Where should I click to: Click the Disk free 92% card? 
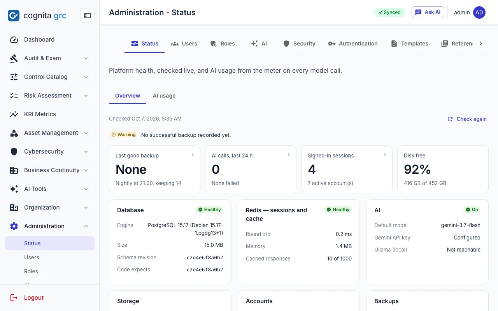443,169
